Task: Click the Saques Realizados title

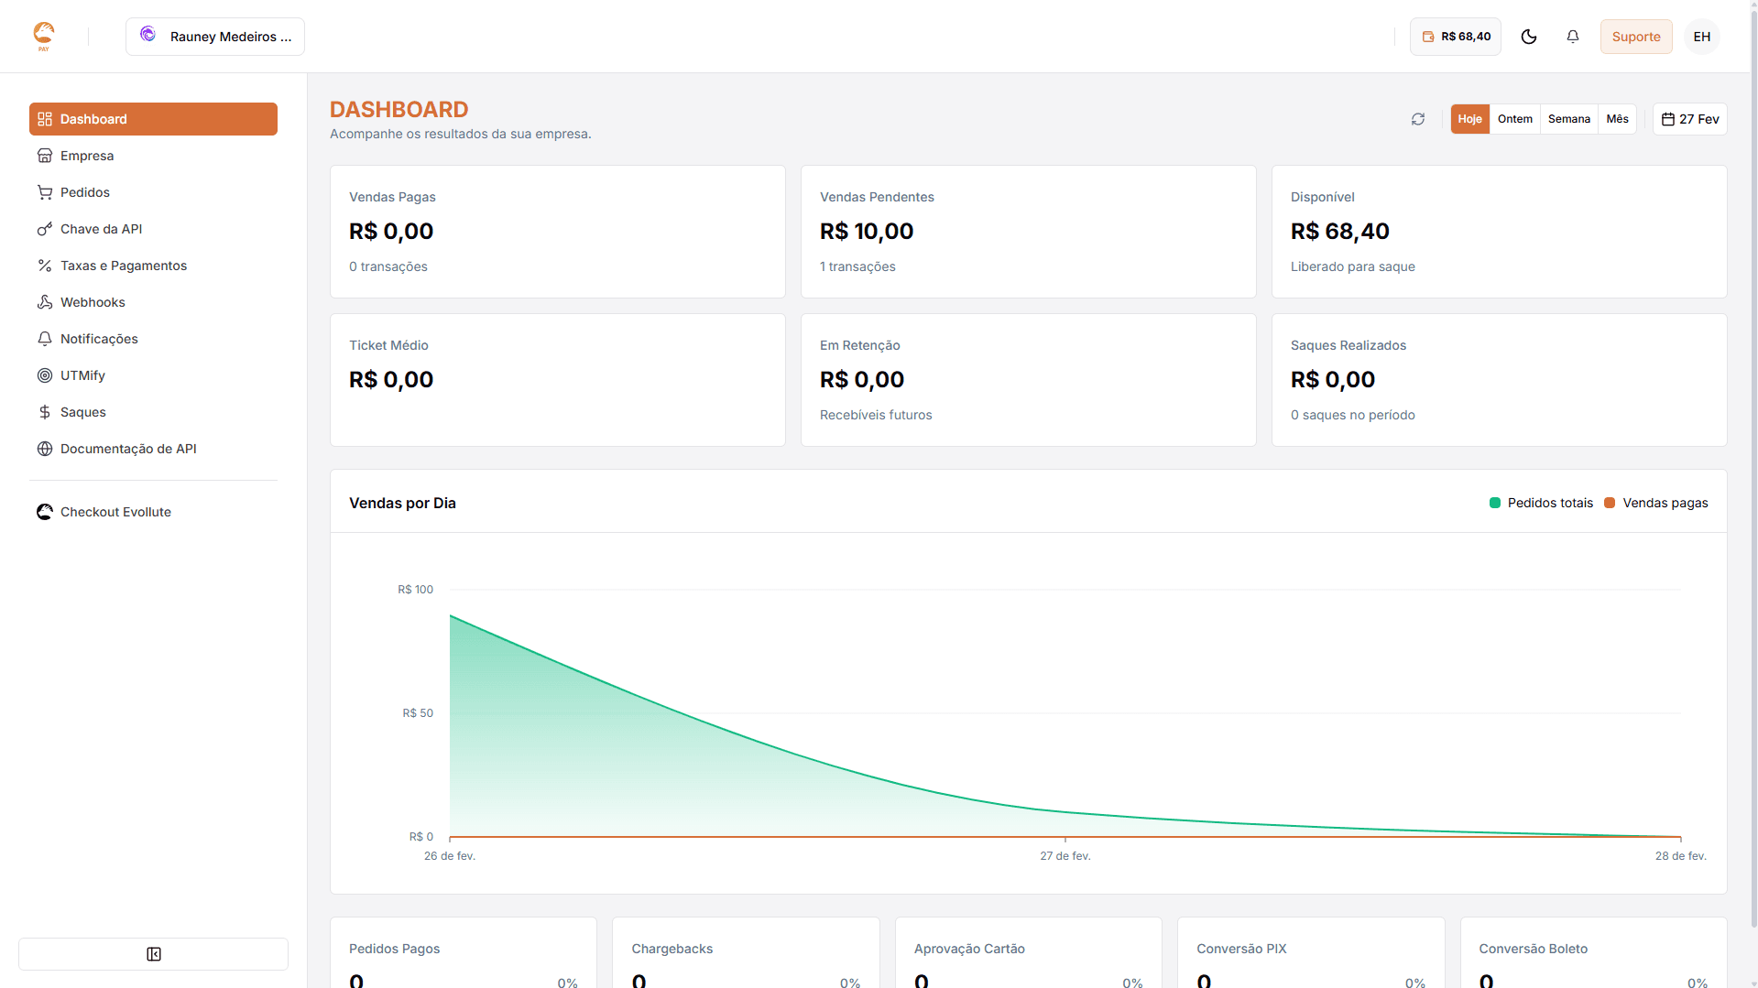Action: pyautogui.click(x=1348, y=345)
